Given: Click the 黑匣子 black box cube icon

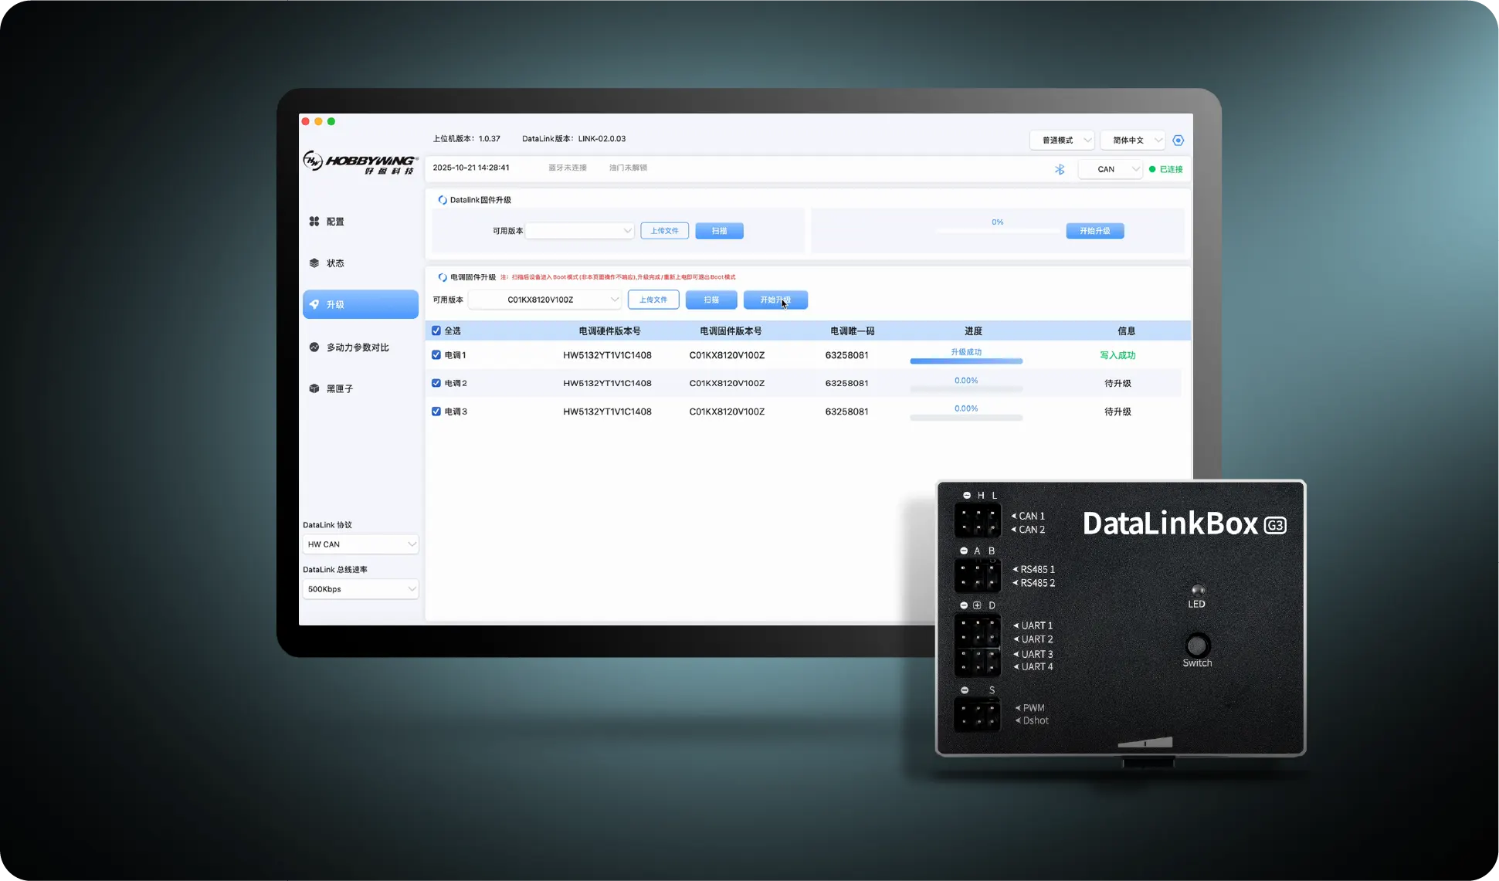Looking at the screenshot, I should click(314, 388).
